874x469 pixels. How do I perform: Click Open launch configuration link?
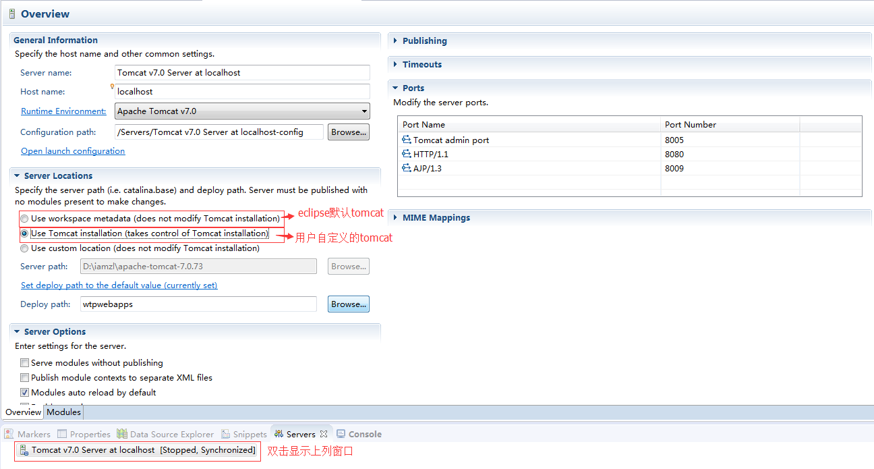pyautogui.click(x=73, y=151)
